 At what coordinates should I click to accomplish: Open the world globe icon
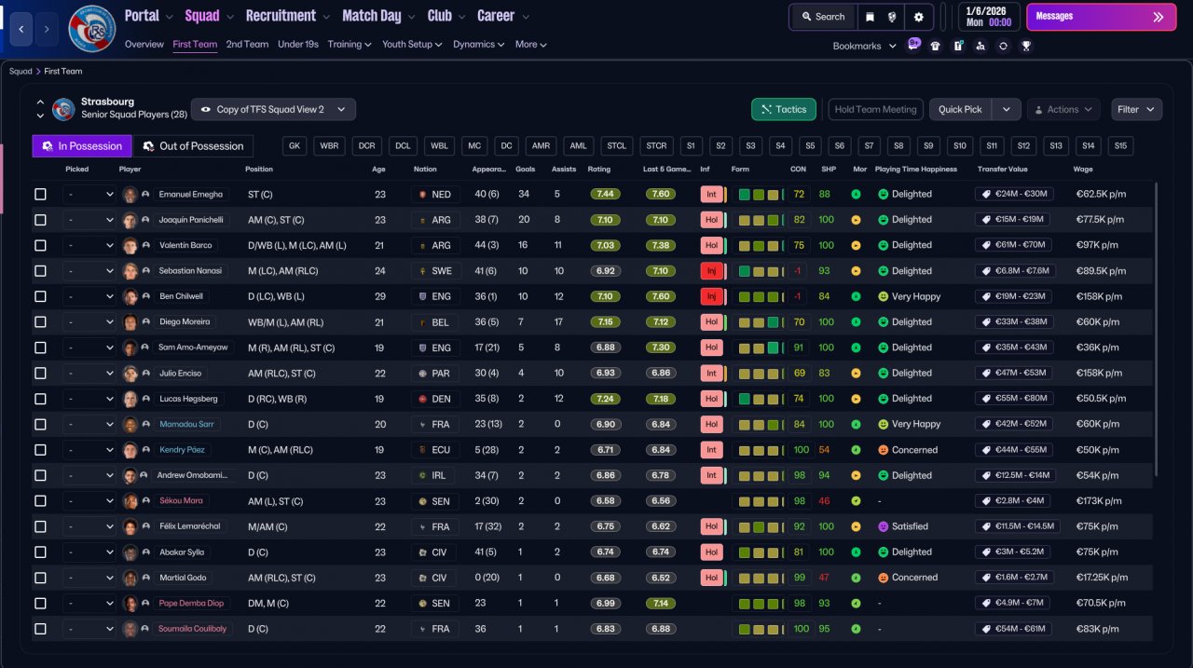pos(892,17)
